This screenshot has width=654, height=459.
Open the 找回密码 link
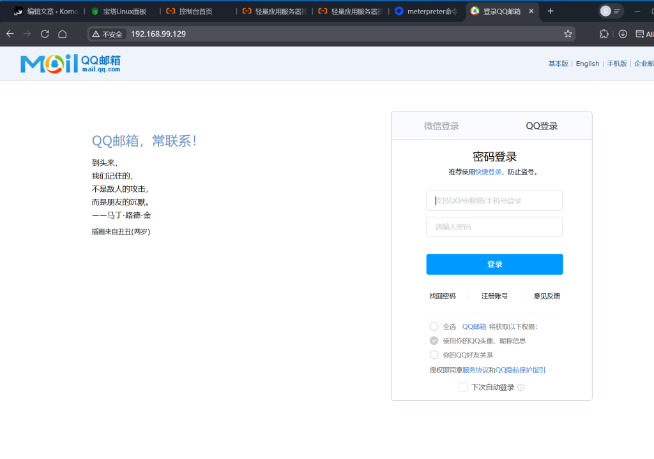(x=443, y=296)
